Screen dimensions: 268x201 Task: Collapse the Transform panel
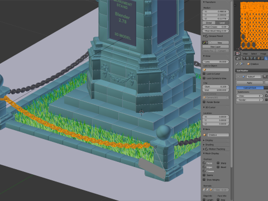coord(204,2)
